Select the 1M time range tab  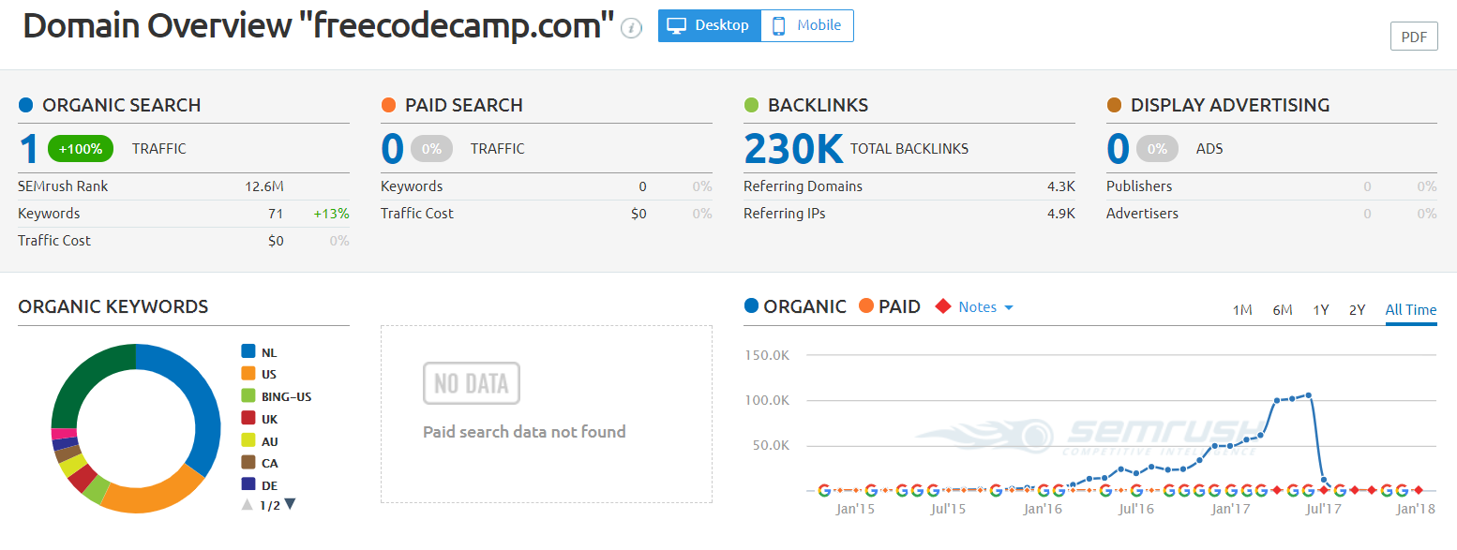pyautogui.click(x=1242, y=309)
